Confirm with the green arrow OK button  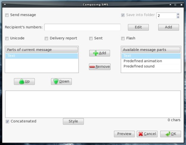coord(170,134)
